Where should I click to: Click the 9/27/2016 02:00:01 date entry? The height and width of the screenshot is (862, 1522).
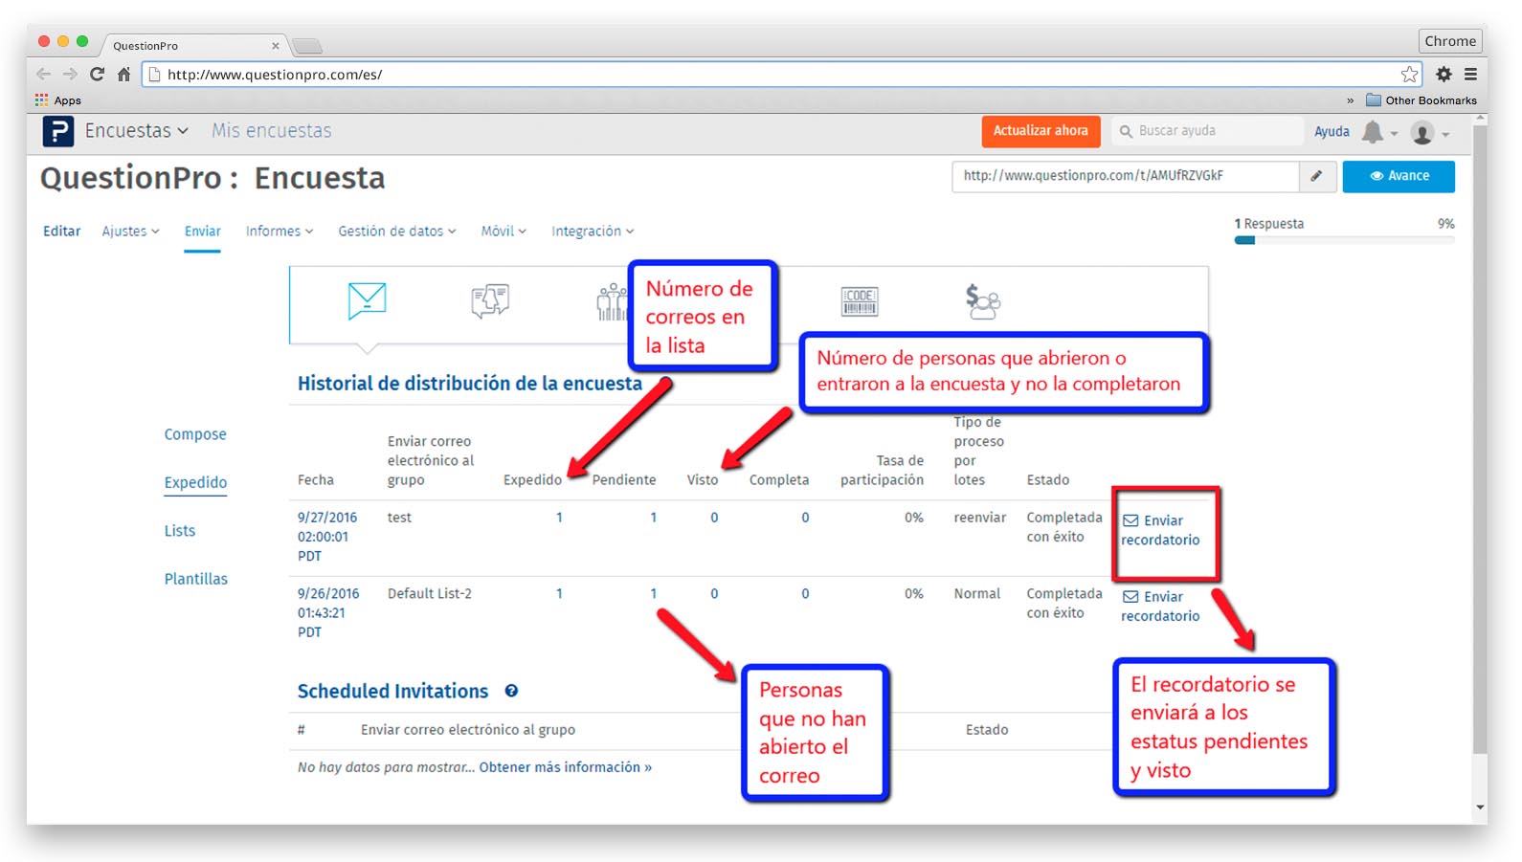327,537
